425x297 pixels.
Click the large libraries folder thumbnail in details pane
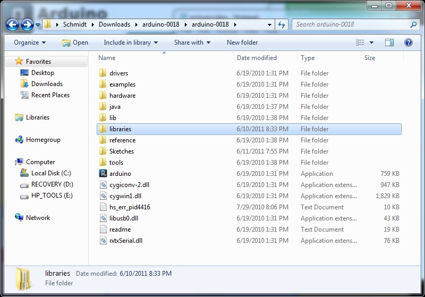click(23, 279)
